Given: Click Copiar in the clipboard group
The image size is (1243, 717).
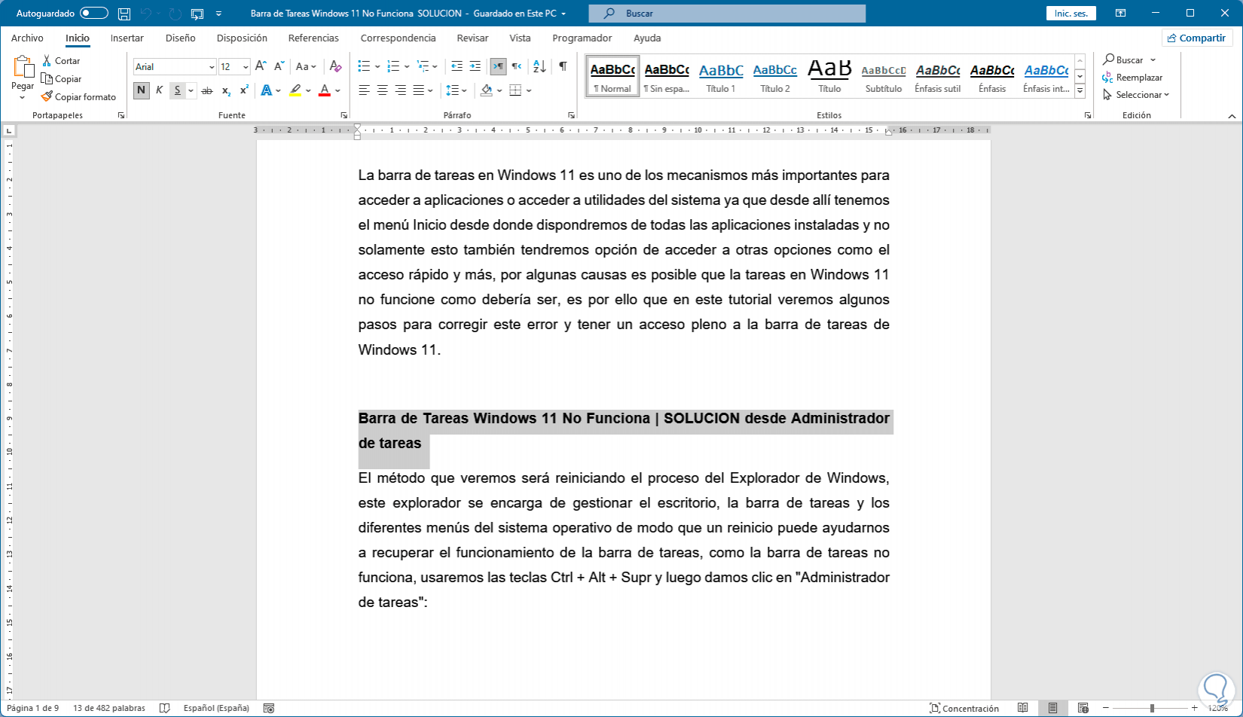Looking at the screenshot, I should (x=61, y=78).
